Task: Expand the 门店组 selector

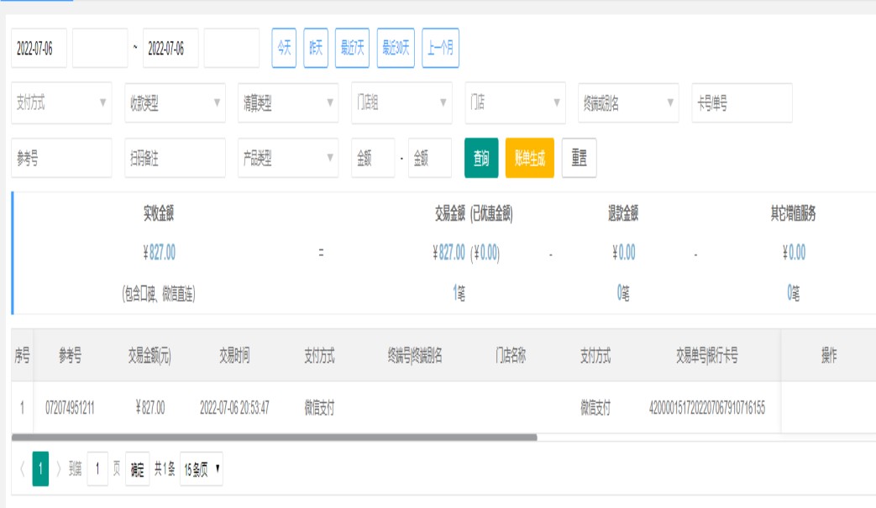Action: 401,103
